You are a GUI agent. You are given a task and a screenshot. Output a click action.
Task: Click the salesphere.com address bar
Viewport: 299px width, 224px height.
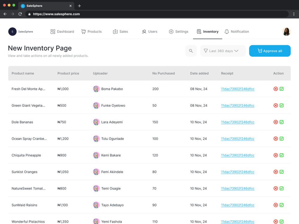[x=157, y=14]
